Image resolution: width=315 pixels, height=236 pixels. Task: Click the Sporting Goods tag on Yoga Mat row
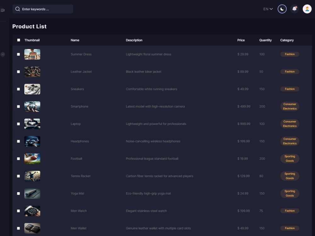click(290, 193)
